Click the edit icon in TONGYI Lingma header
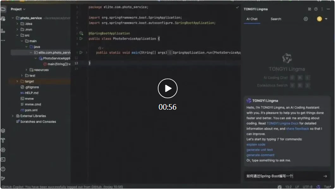The width and height of the screenshot is (335, 189). 310,9
